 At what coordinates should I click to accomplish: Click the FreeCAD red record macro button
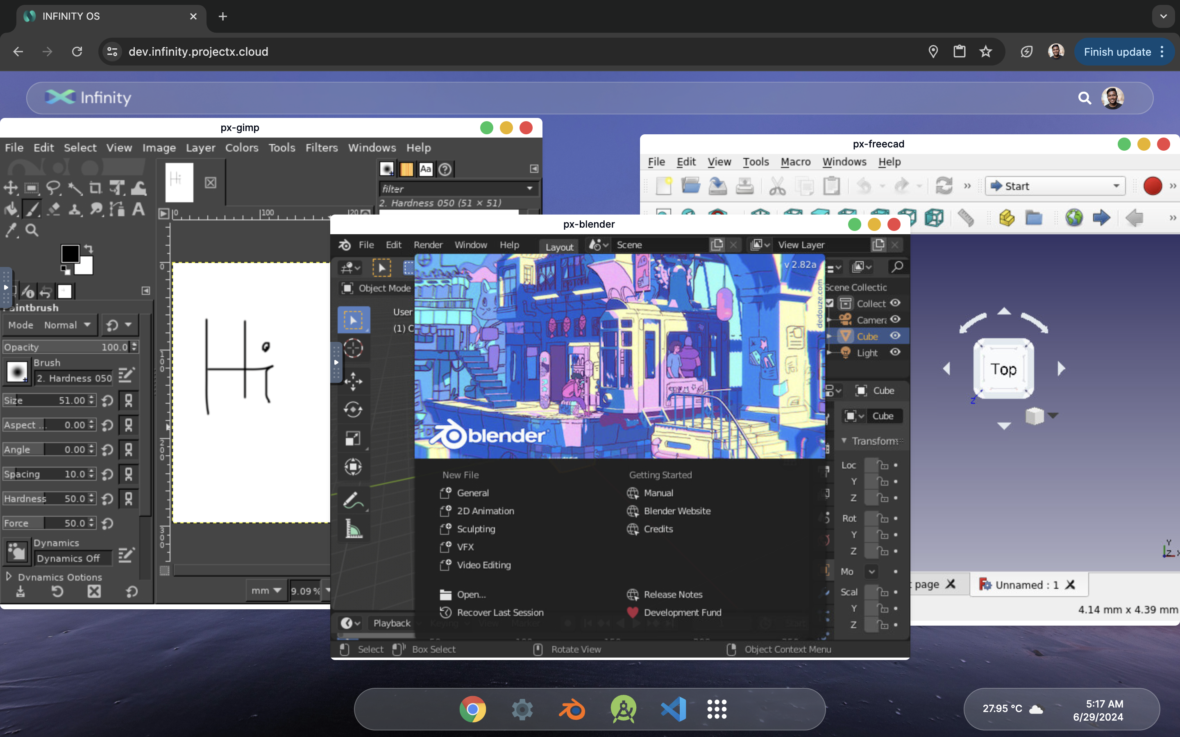coord(1152,186)
